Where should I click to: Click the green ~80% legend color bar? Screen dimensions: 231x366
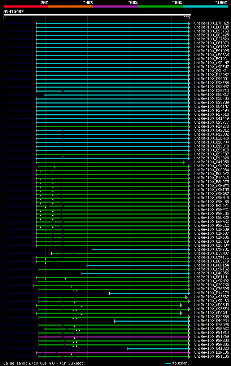pyautogui.click(x=160, y=6)
